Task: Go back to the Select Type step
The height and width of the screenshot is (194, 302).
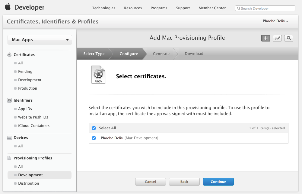Action: (x=94, y=54)
